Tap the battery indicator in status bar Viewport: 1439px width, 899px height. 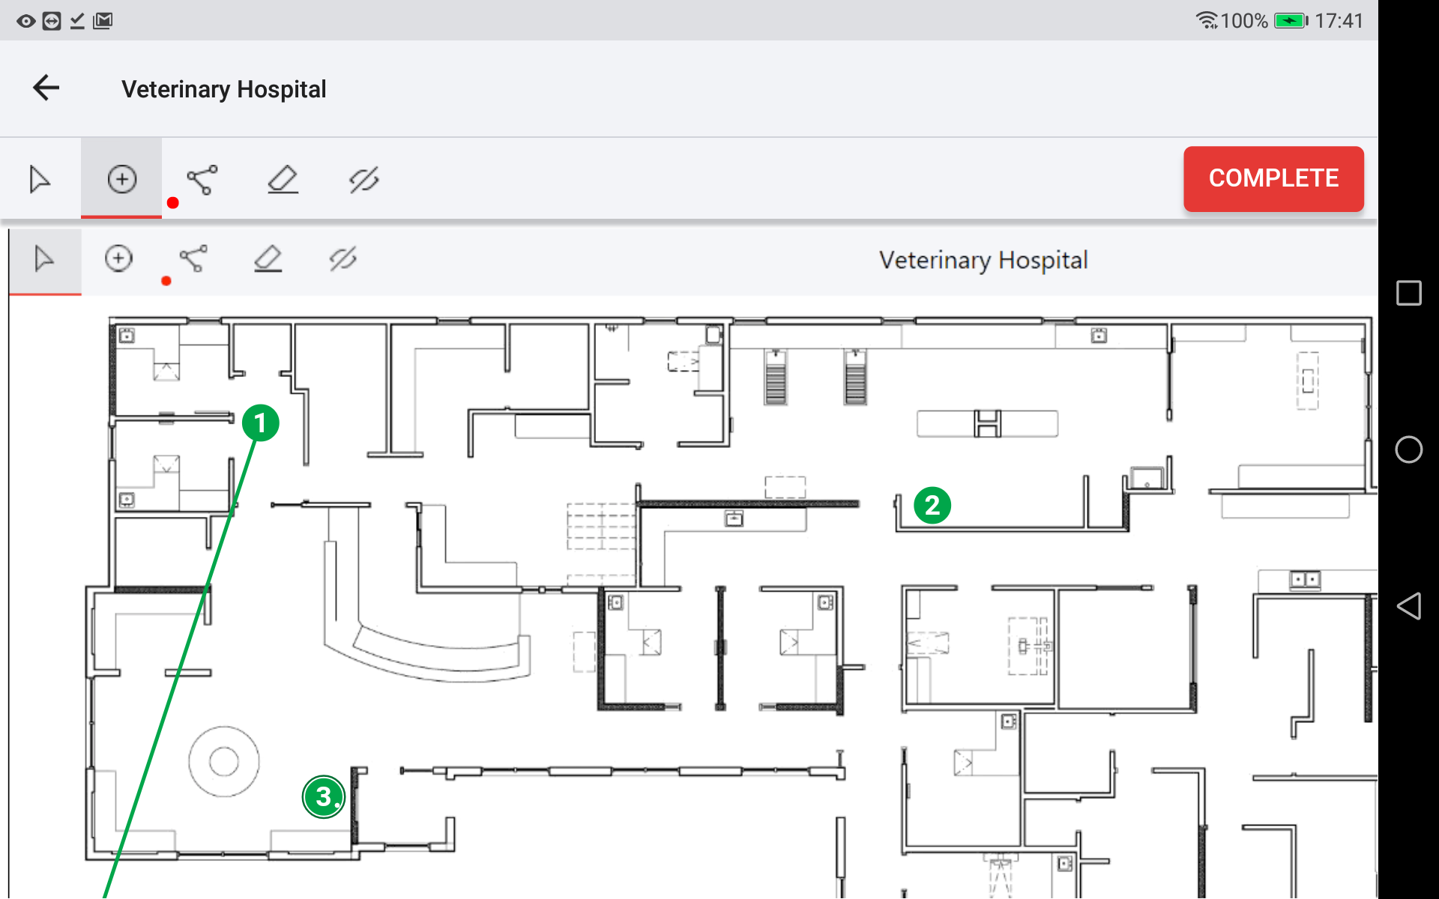coord(1291,21)
